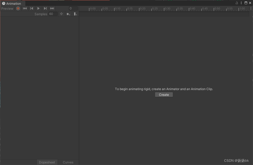The height and width of the screenshot is (165, 253).
Task: Jump to the last keyframe
Action: pos(52,8)
